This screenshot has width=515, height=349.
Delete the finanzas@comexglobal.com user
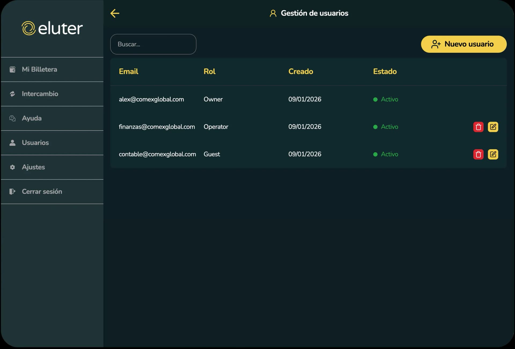tap(478, 127)
